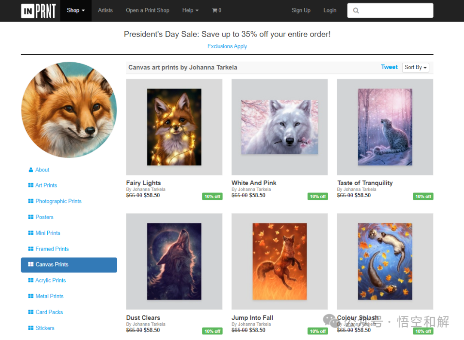The height and width of the screenshot is (340, 464).
Task: Click the INPRNT logo
Action: pyautogui.click(x=39, y=11)
